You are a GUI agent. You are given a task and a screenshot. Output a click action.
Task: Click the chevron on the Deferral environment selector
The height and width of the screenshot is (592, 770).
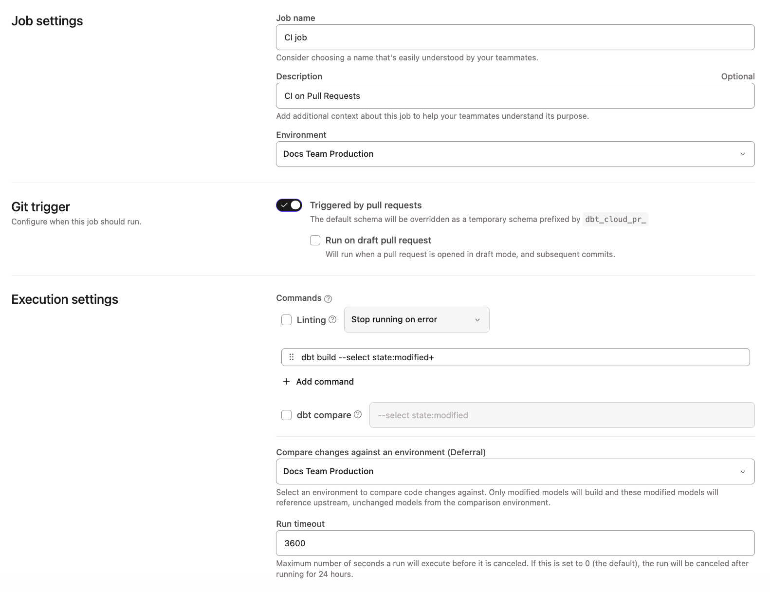(742, 471)
